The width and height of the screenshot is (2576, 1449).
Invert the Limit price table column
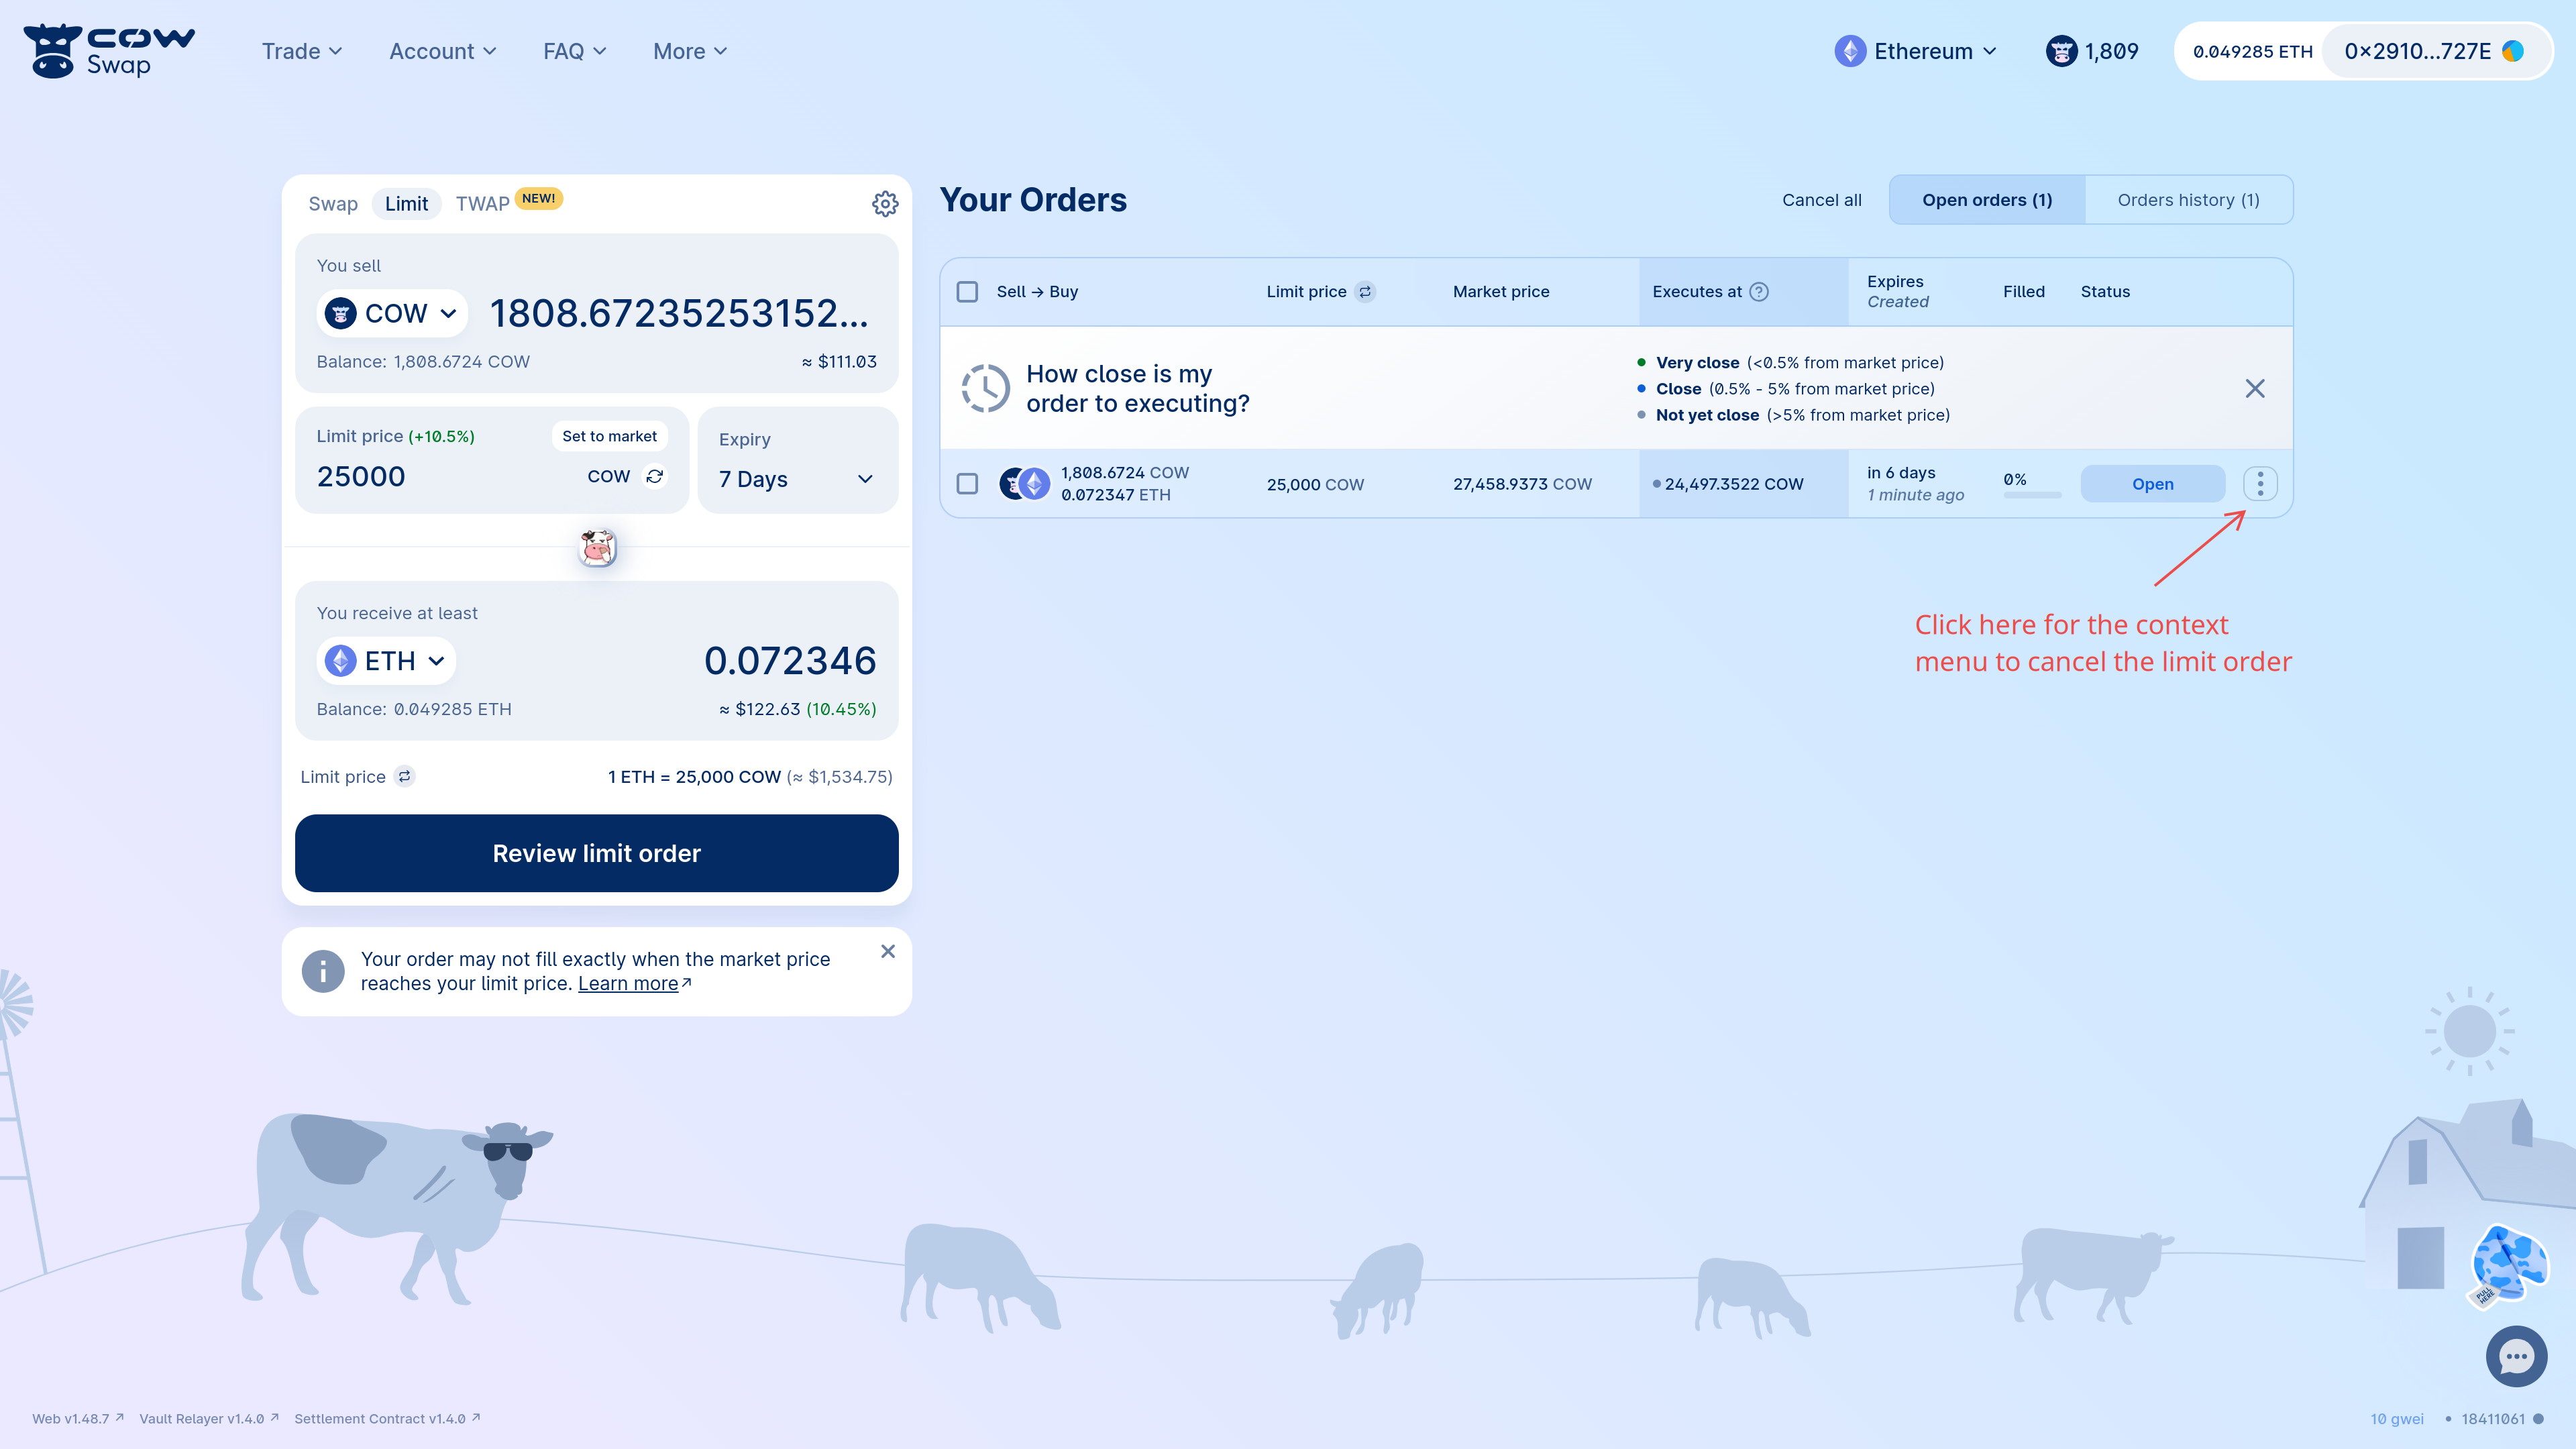point(1365,292)
